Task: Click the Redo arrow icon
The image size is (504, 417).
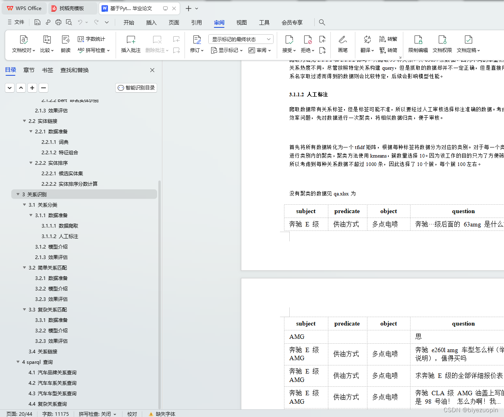Action: [96, 22]
